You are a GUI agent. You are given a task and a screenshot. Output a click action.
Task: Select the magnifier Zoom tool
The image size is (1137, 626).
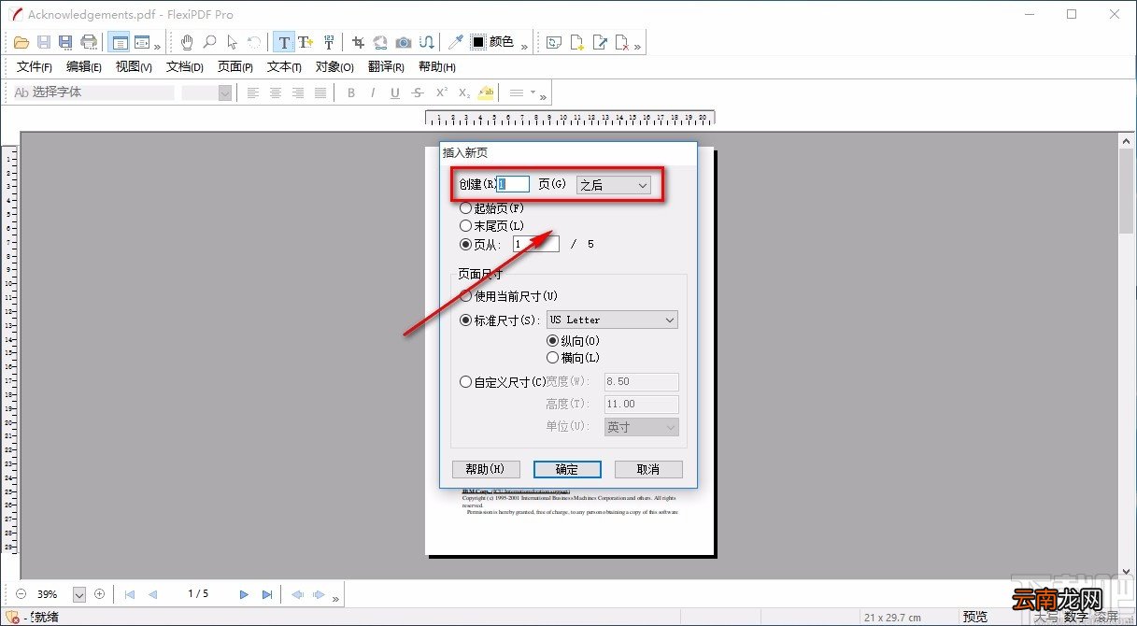point(209,42)
